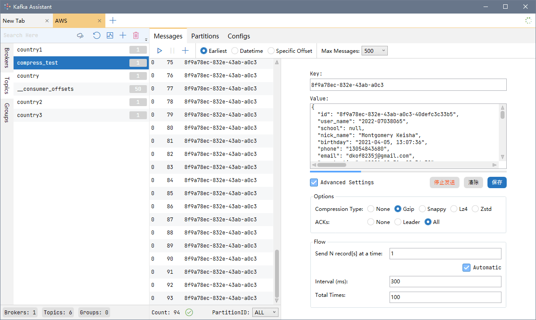The image size is (536, 320).
Task: Switch to the Partitions tab
Action: [205, 36]
